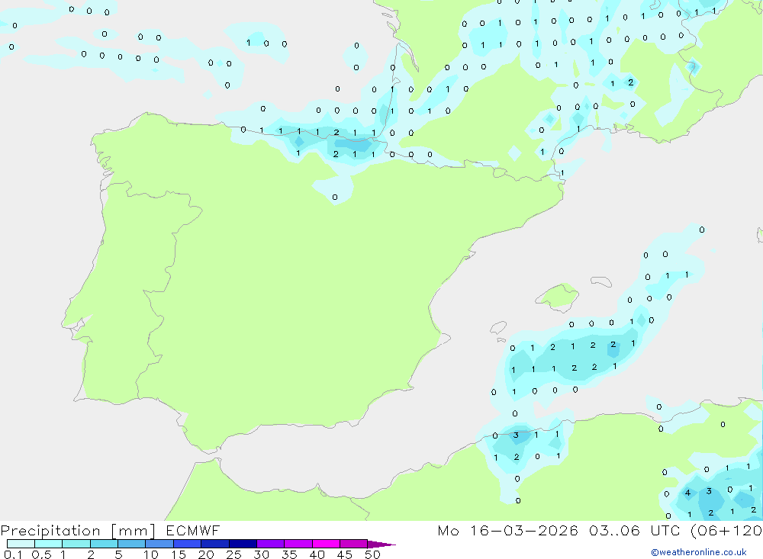Select the 20–25 mm dark blue swatch
Image resolution: width=763 pixels, height=559 pixels.
point(215,544)
